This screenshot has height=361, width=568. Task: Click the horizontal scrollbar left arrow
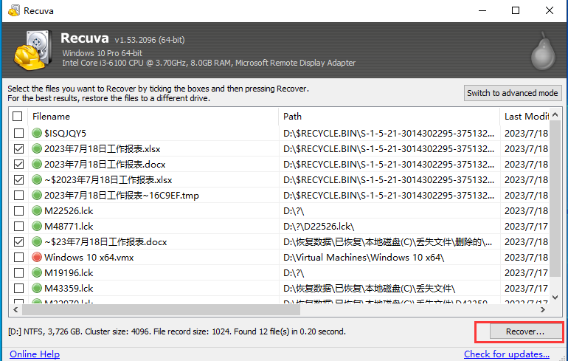[15, 309]
